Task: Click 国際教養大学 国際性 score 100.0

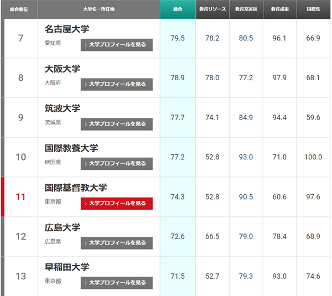Action: (313, 157)
